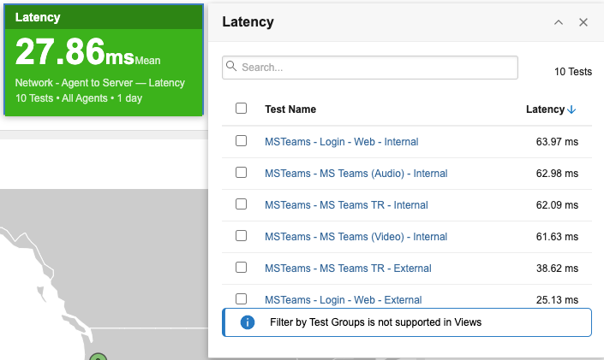
Task: Open MSTeams - MS Teams TR - Internal link
Action: tap(346, 205)
